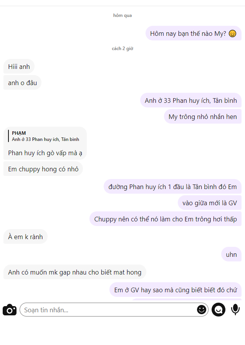Viewport: 245px width, 345px height.
Task: Select the 'anh o đâu' message bubble
Action: [22, 83]
